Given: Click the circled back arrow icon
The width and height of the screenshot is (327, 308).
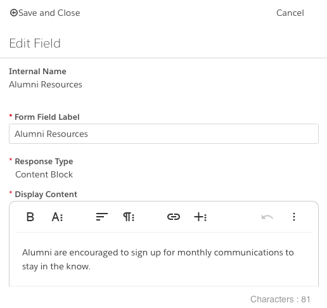Looking at the screenshot, I should pyautogui.click(x=14, y=13).
